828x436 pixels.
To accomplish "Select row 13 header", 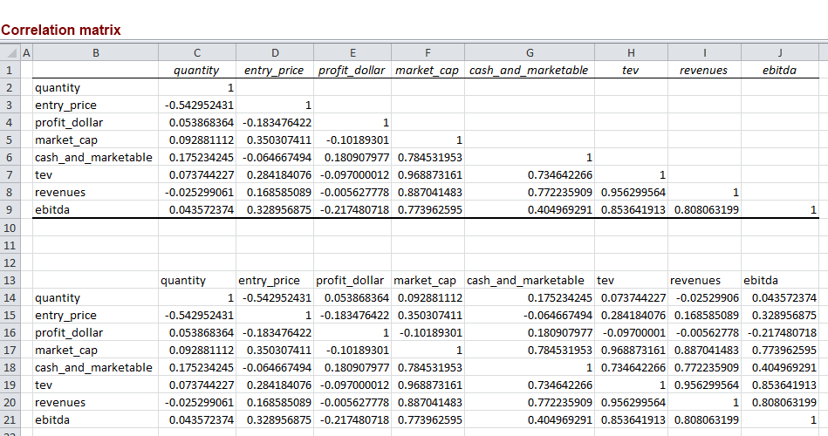I will pyautogui.click(x=9, y=280).
